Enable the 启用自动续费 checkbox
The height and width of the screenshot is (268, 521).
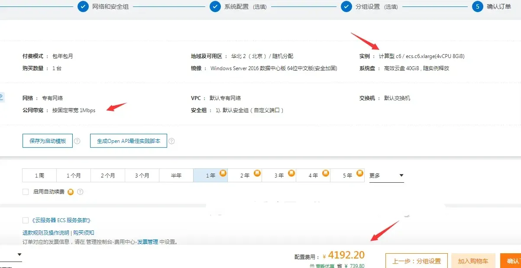[26, 192]
